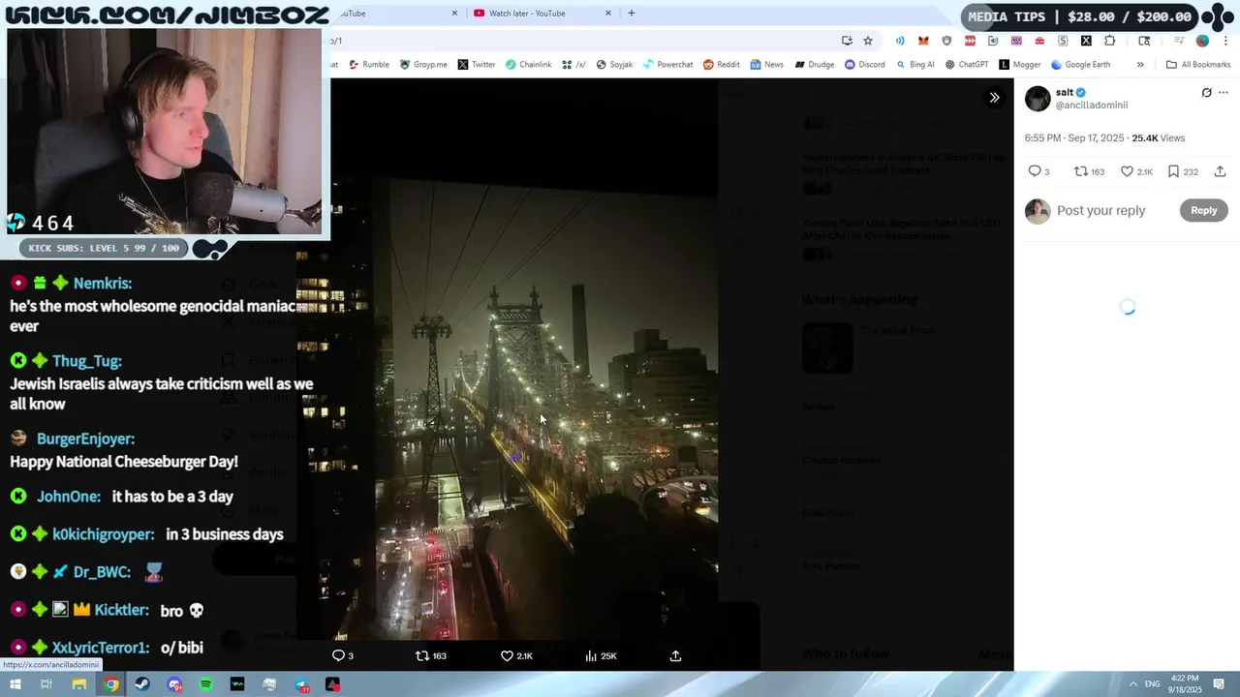Open the /x/ bookmark
This screenshot has width=1240, height=697.
coord(573,65)
